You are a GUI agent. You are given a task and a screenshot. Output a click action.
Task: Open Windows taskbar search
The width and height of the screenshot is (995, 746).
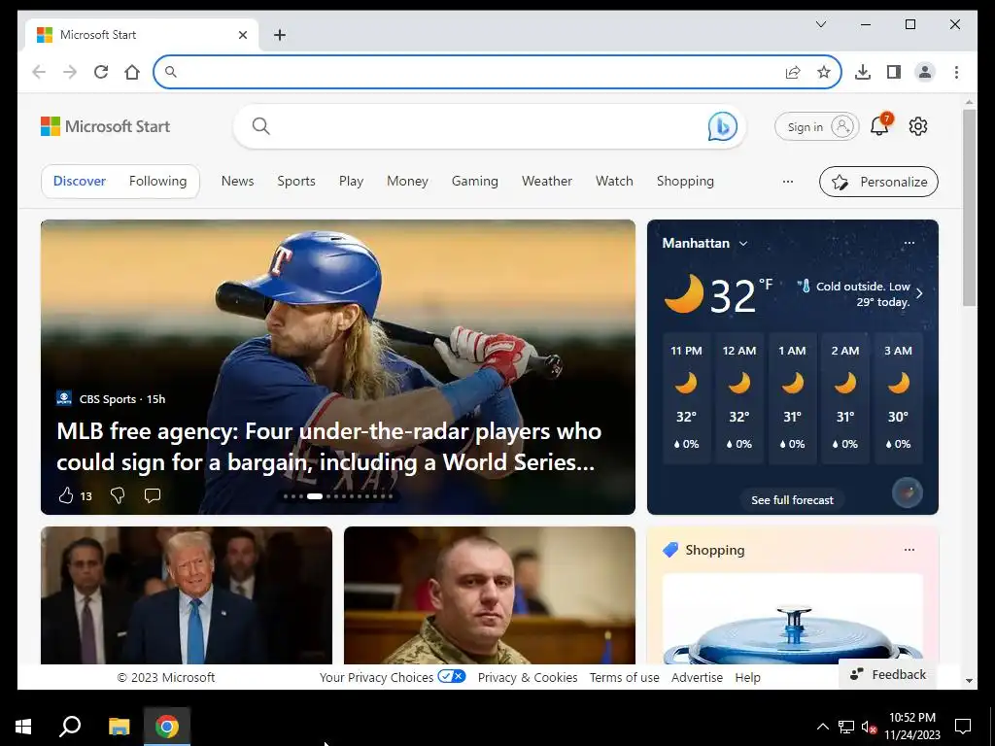70,726
